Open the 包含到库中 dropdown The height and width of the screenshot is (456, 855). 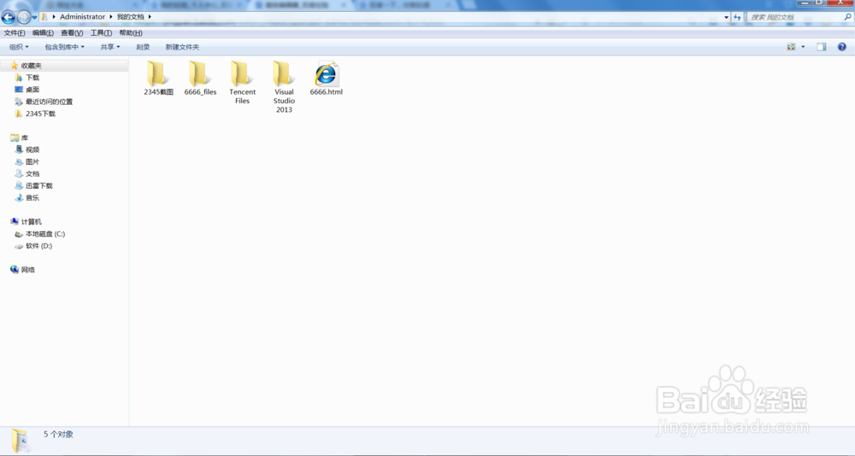point(64,47)
